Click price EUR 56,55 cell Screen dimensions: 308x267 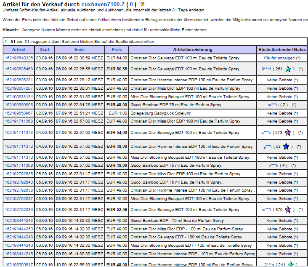(117, 69)
